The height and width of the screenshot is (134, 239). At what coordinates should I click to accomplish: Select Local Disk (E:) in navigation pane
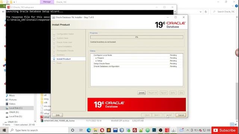tap(16, 117)
